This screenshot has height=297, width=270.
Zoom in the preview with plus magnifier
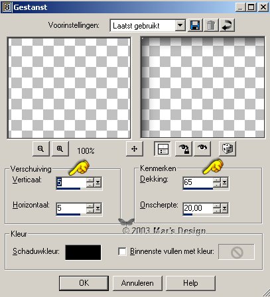(x=60, y=149)
